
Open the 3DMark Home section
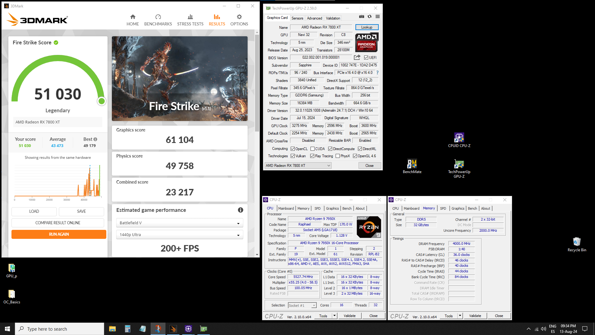tap(133, 20)
